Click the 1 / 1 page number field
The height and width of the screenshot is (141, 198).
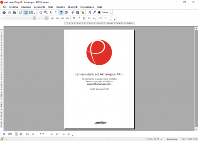click(x=42, y=134)
